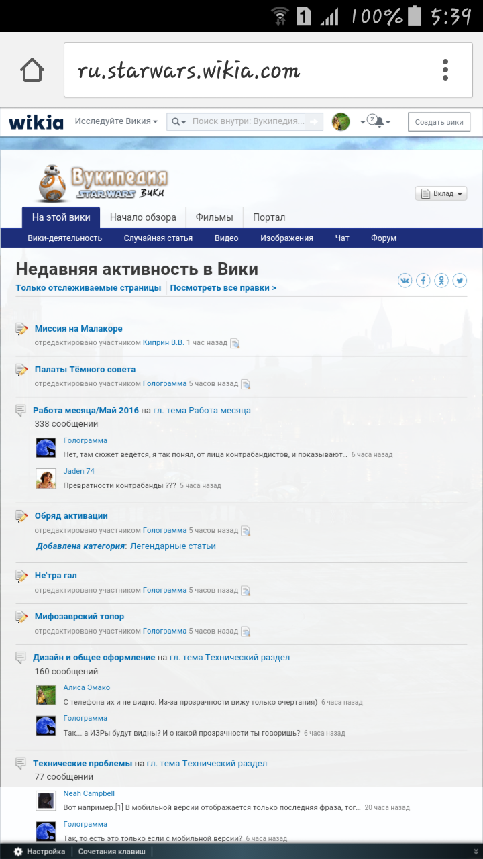Screen dimensions: 483x859
Task: Click Настройка in bottom toolbar
Action: click(46, 852)
